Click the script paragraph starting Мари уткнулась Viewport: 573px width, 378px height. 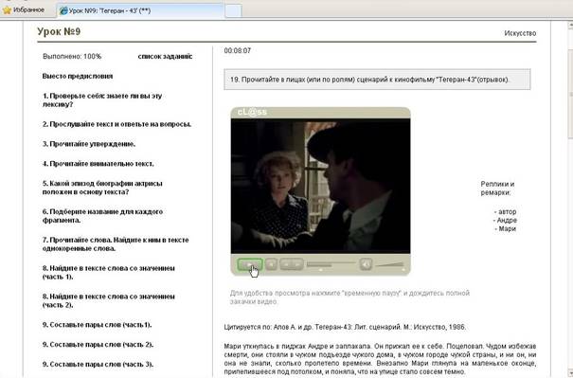[x=380, y=359]
